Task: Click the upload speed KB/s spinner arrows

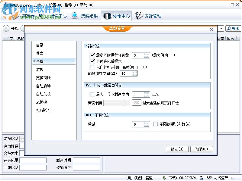Action: [147, 94]
